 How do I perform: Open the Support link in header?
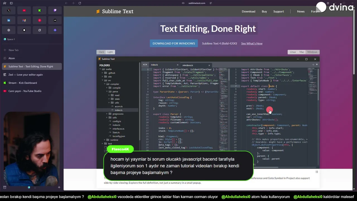[x=279, y=11]
